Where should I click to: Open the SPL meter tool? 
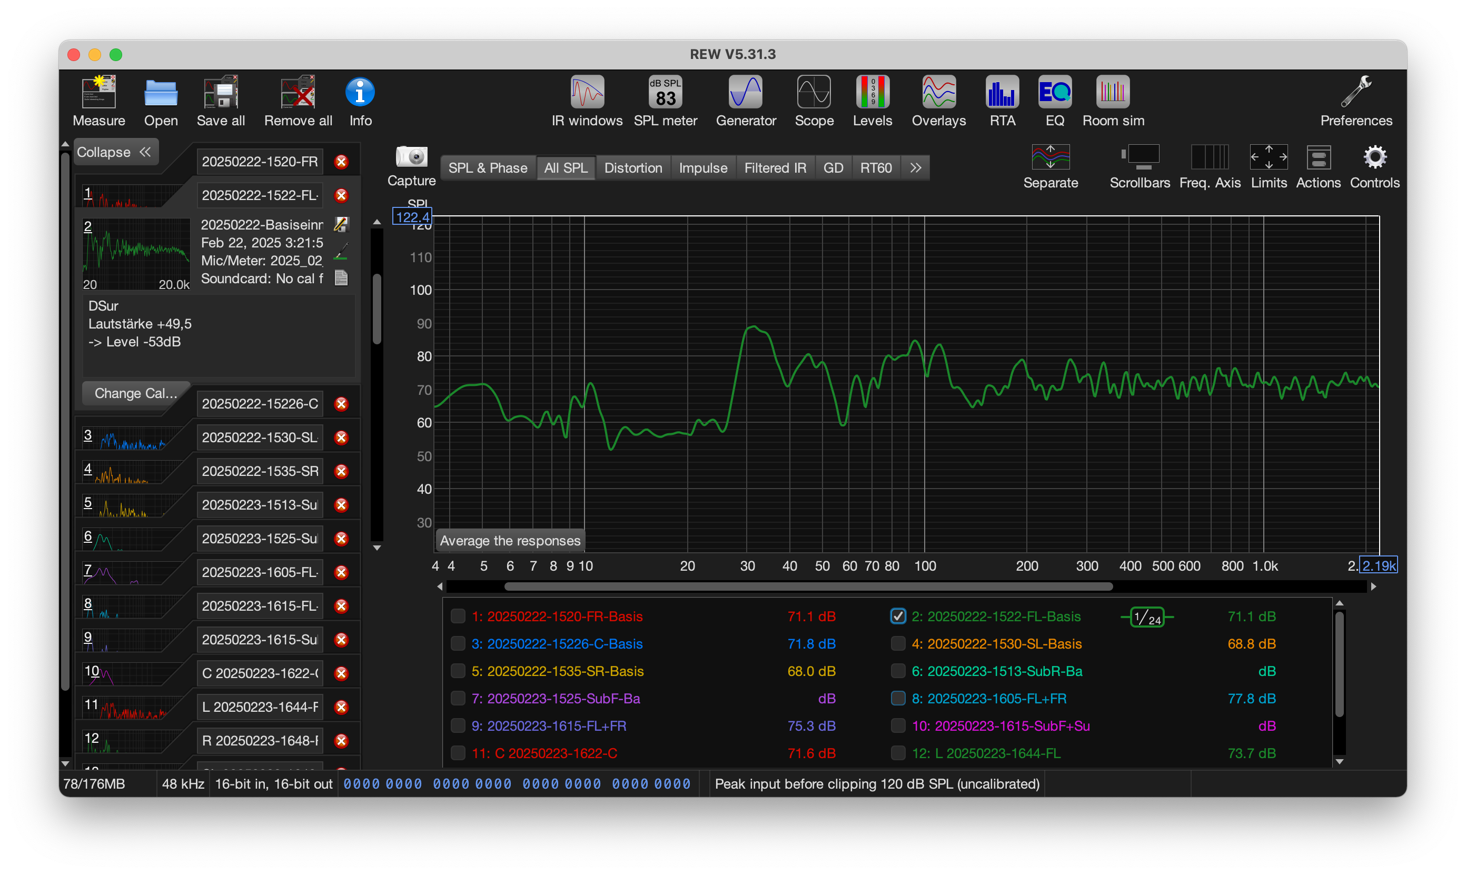click(665, 93)
